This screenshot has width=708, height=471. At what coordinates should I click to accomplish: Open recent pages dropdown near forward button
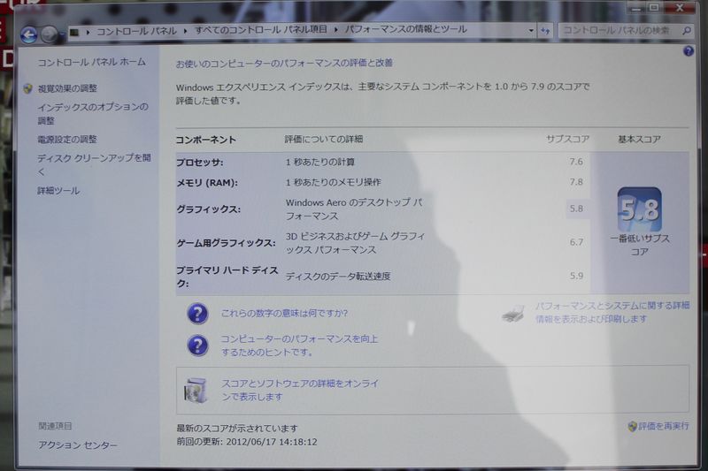pyautogui.click(x=63, y=35)
